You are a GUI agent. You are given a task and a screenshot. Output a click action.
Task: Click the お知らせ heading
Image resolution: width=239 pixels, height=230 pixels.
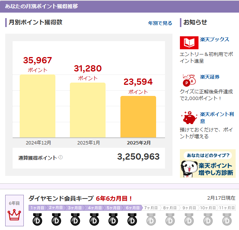click(x=195, y=22)
